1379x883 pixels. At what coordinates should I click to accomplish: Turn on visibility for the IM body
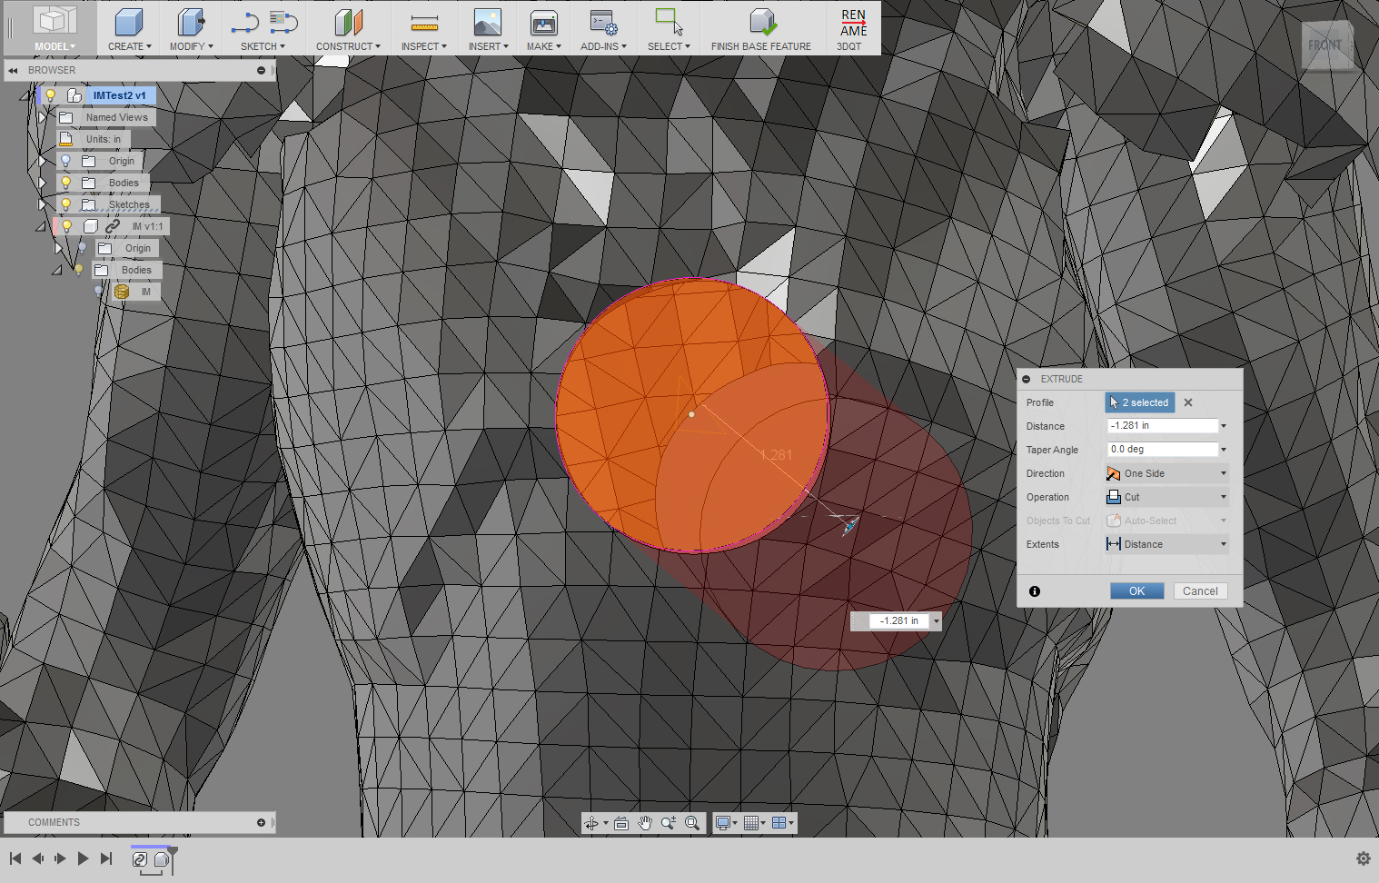pos(97,291)
